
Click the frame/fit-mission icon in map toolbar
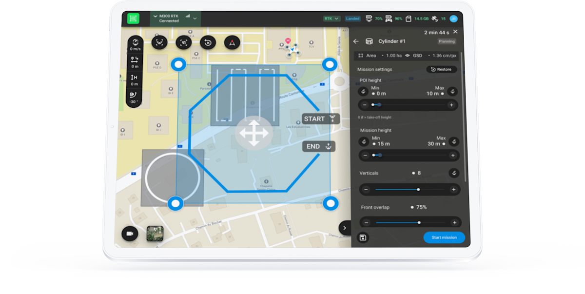pos(184,42)
